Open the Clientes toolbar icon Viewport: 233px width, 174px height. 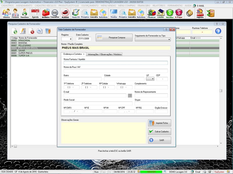click(x=6, y=13)
